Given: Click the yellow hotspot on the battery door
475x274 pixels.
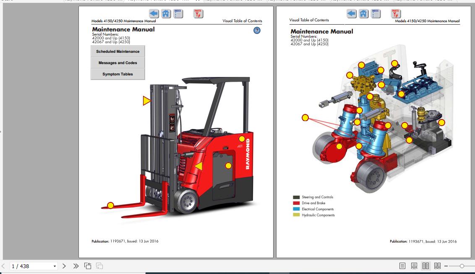Looking at the screenshot, I should click(x=228, y=166).
